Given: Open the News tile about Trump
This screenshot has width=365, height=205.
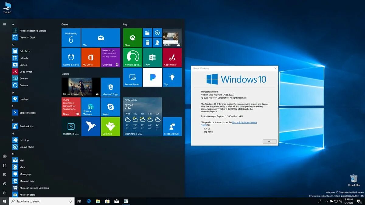Looking at the screenshot, I should (x=71, y=107).
